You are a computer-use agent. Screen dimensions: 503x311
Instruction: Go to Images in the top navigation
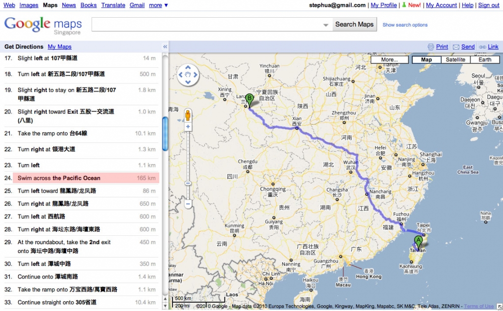point(29,5)
